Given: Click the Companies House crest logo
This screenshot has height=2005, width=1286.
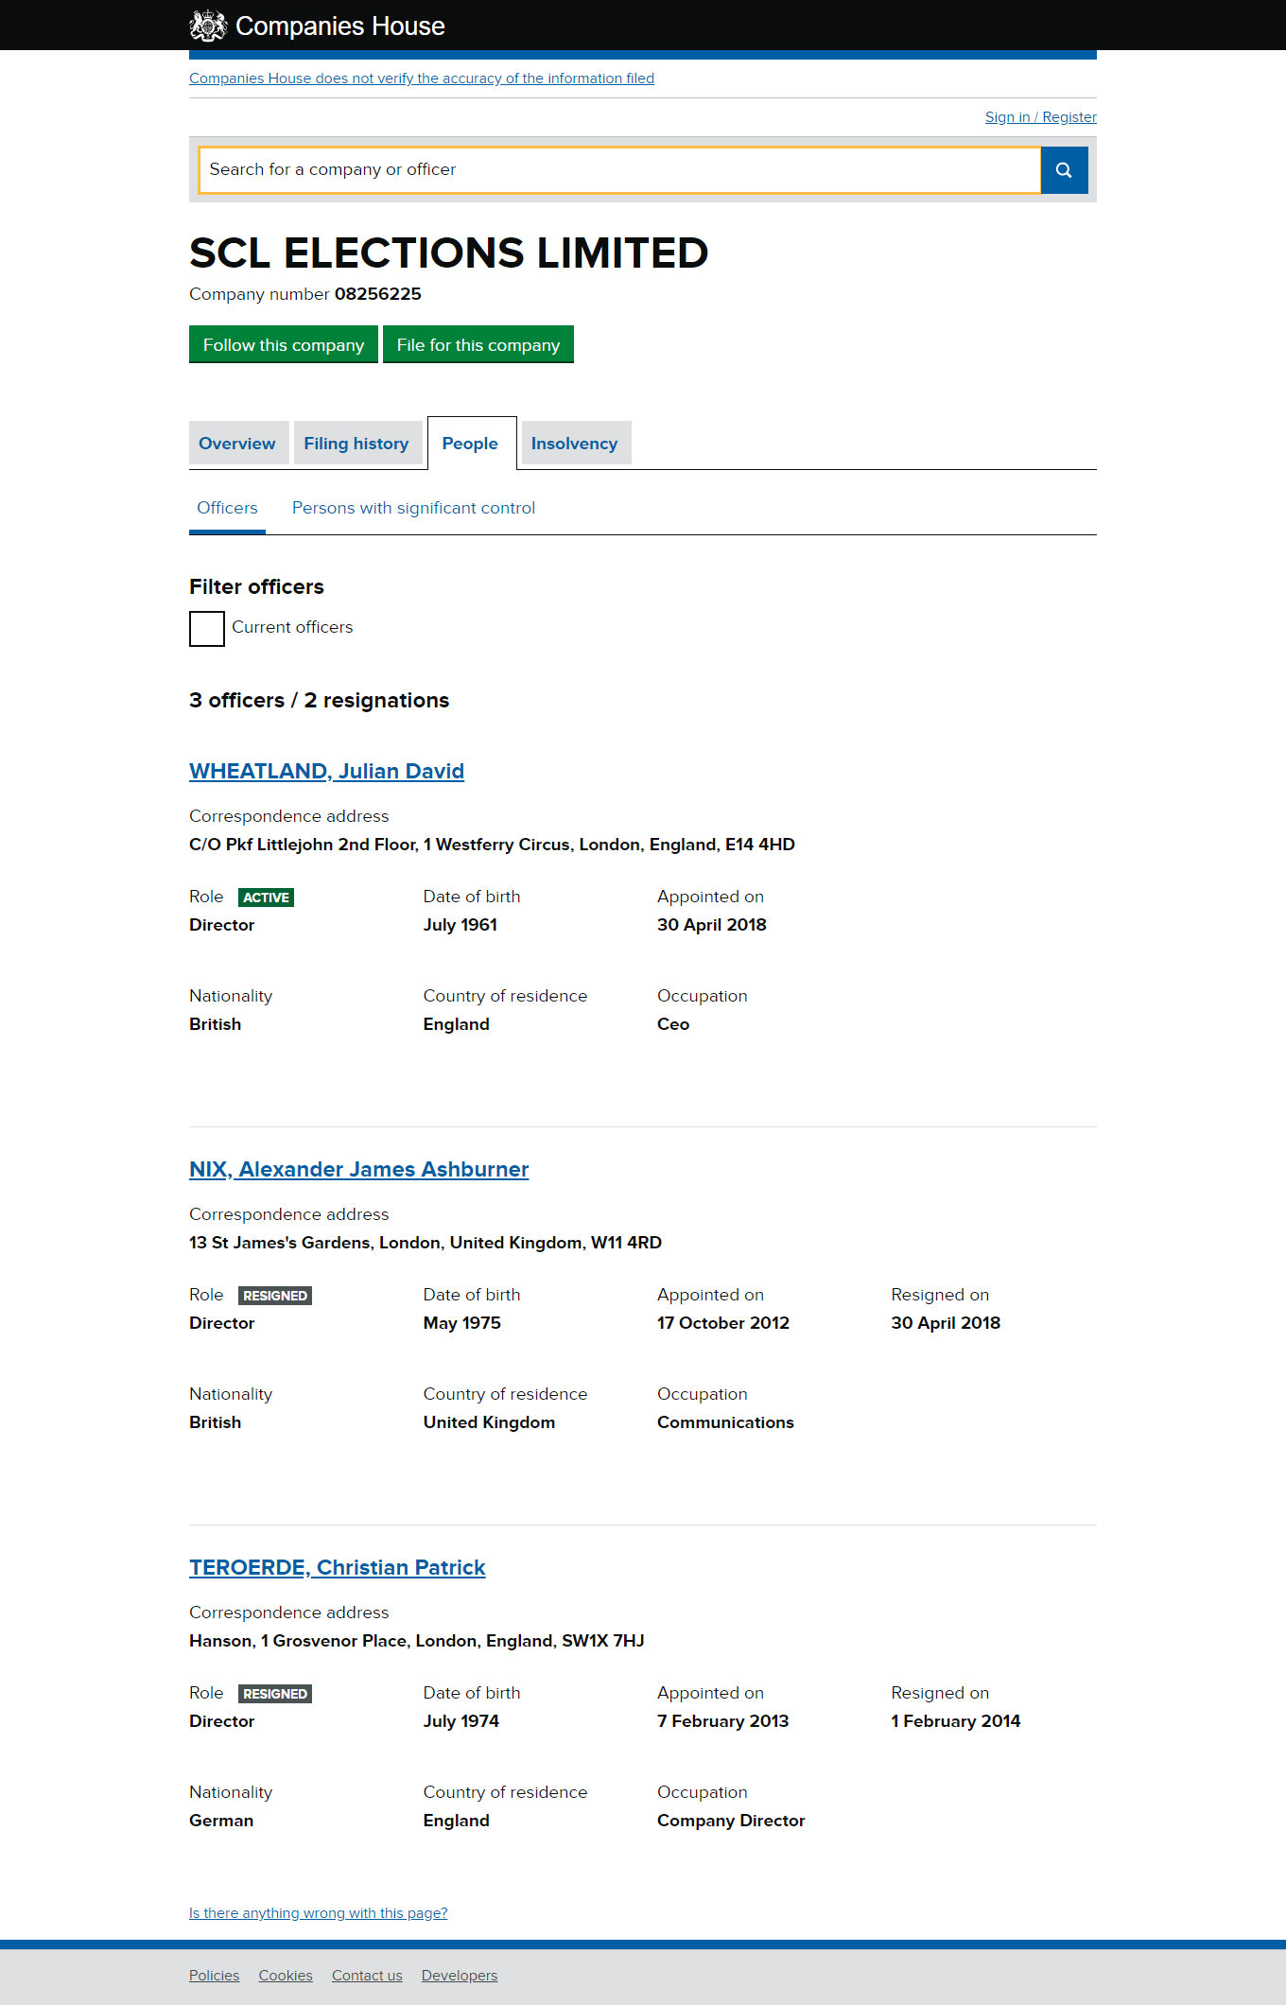Looking at the screenshot, I should click(208, 26).
